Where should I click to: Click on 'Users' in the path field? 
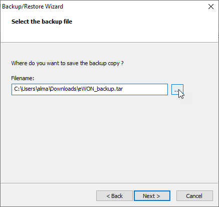pyautogui.click(x=29, y=89)
